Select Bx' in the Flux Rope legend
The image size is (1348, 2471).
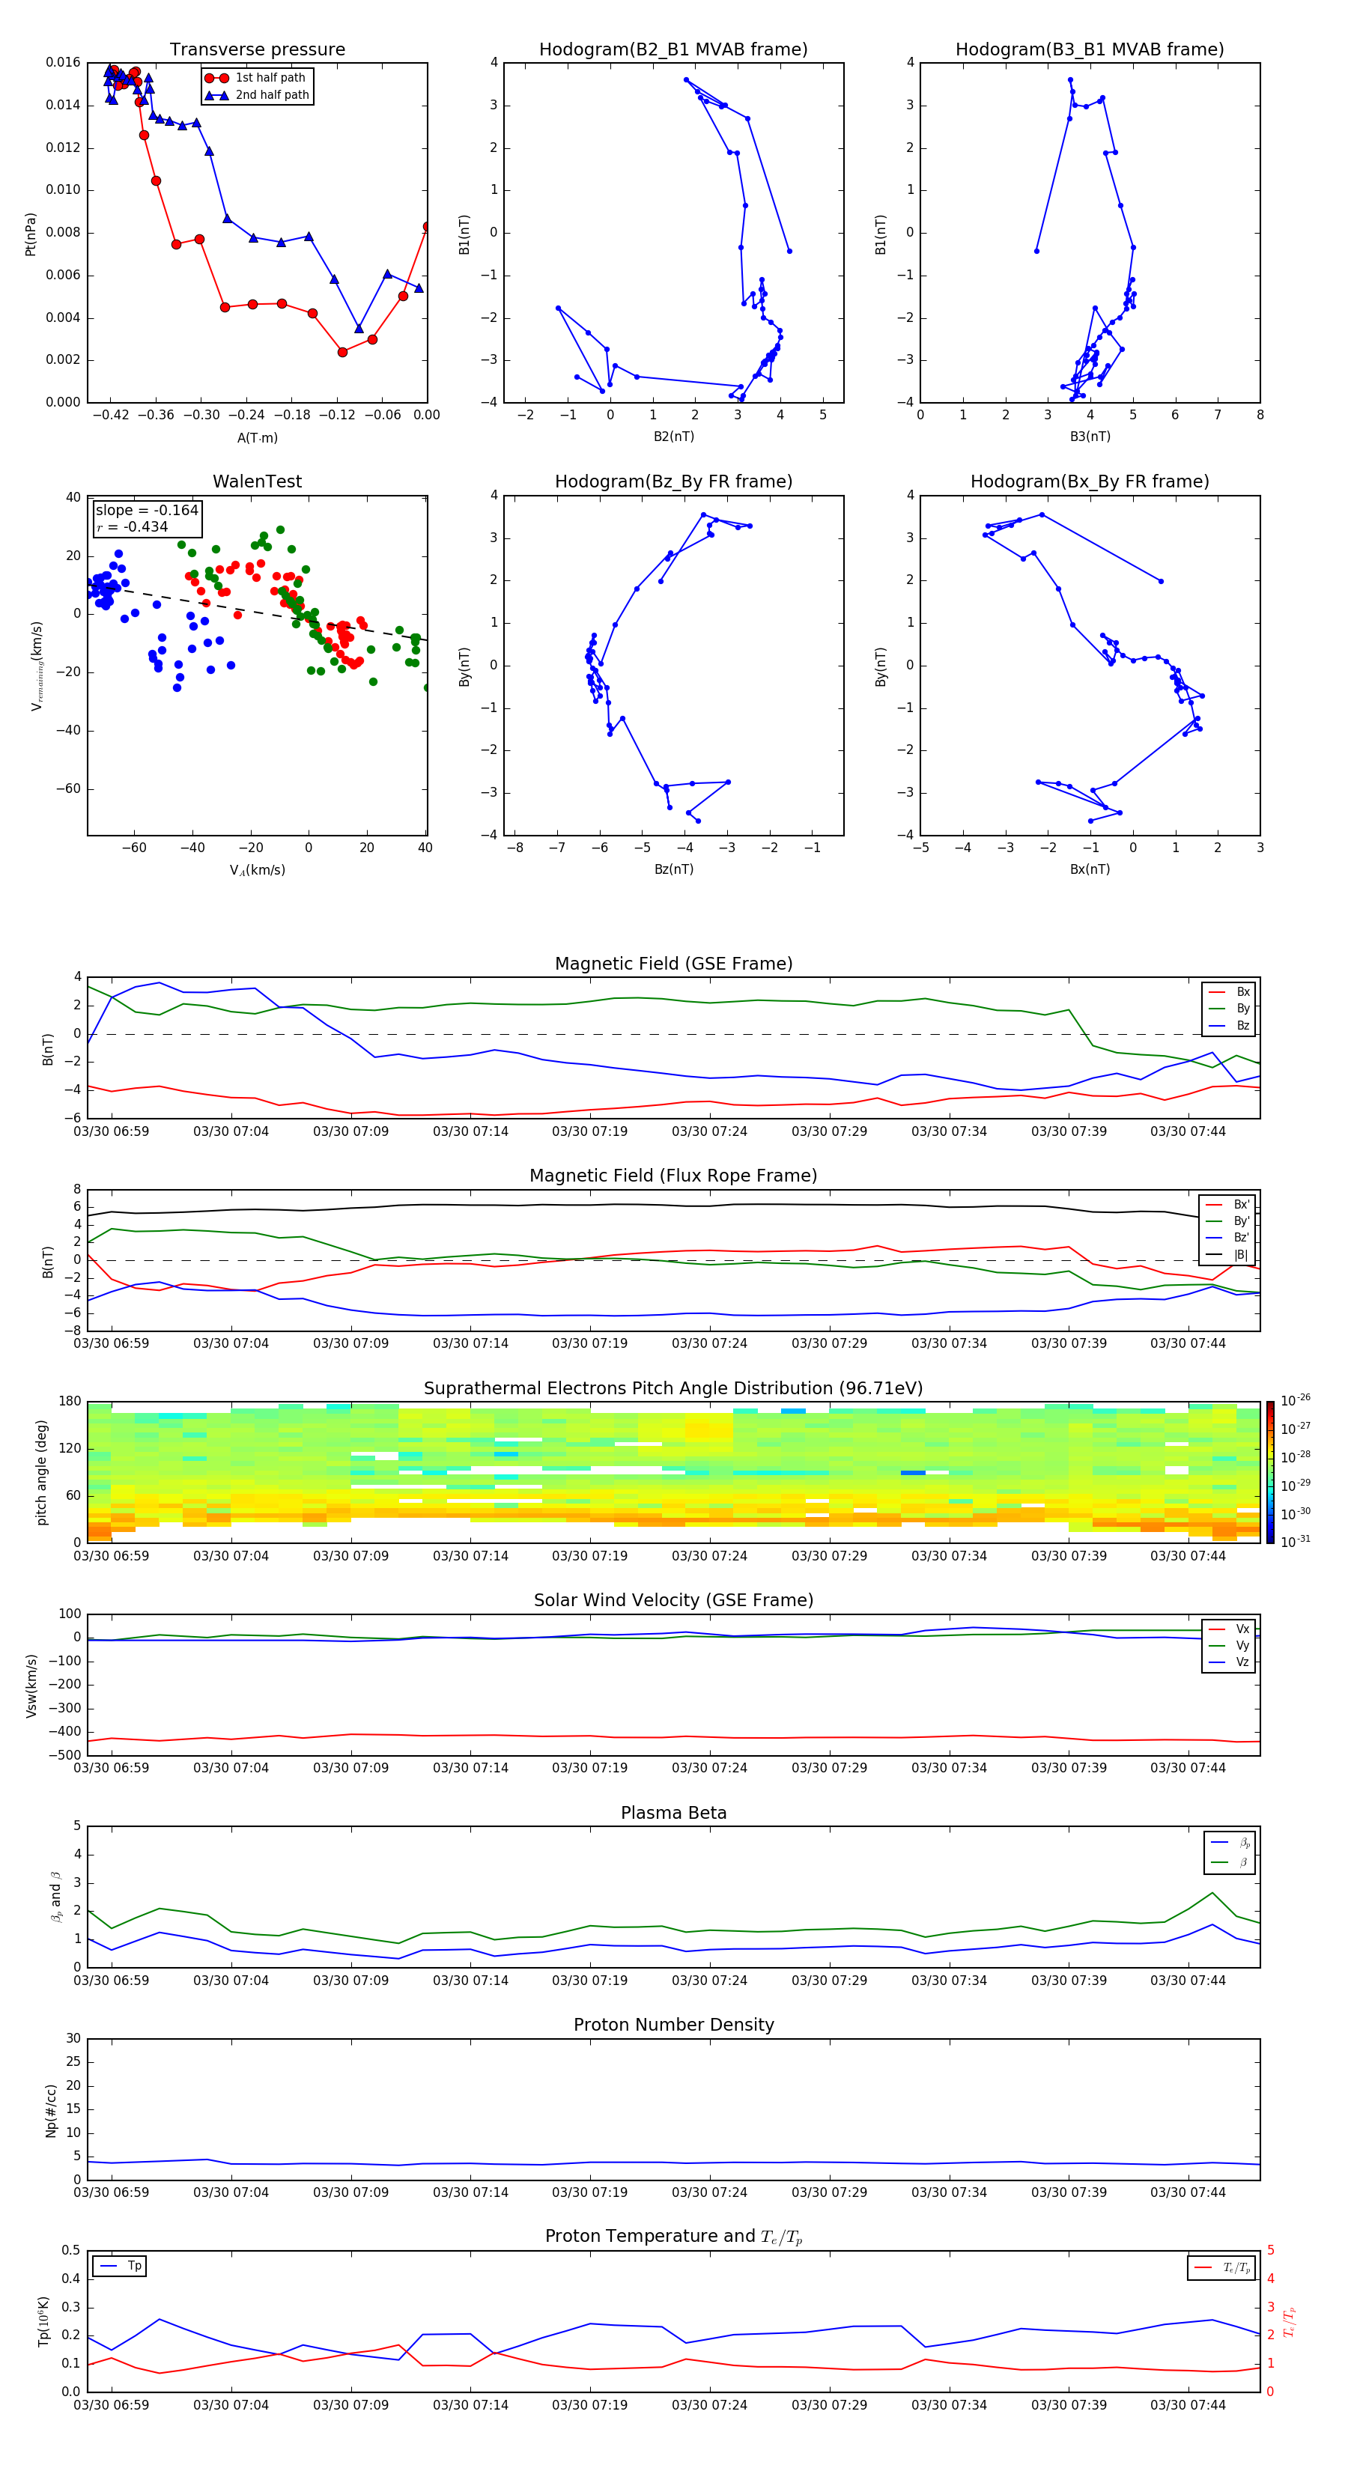click(1228, 1205)
